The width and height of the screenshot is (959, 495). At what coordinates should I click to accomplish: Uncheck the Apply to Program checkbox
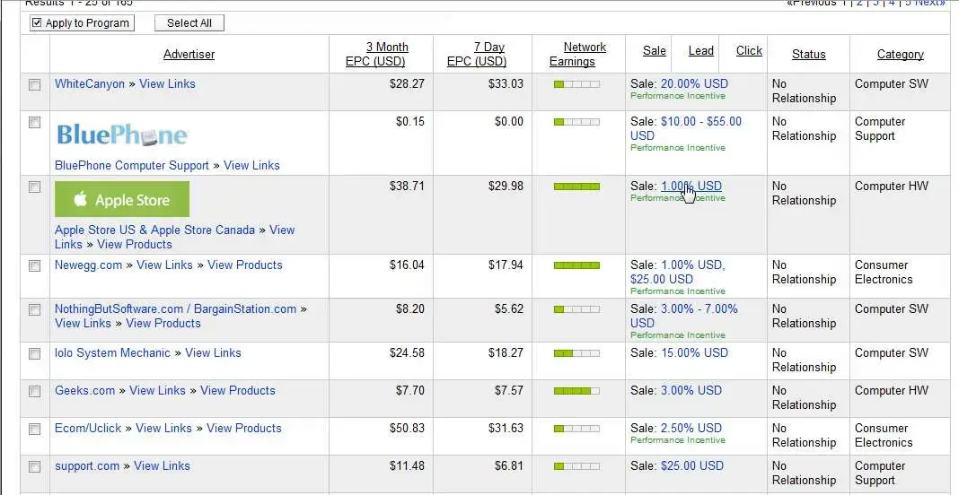pos(37,23)
